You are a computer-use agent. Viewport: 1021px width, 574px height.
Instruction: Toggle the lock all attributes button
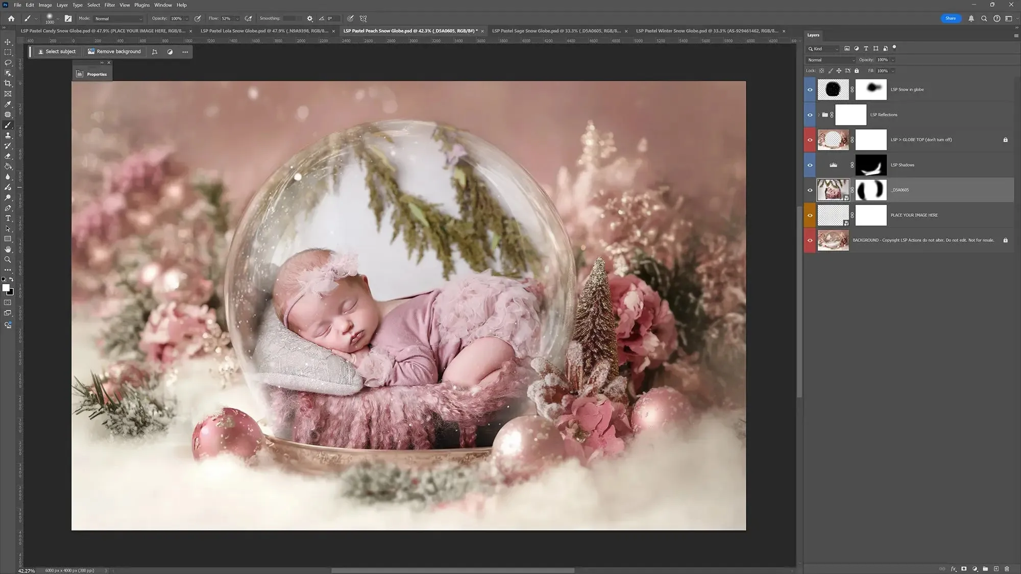click(857, 71)
